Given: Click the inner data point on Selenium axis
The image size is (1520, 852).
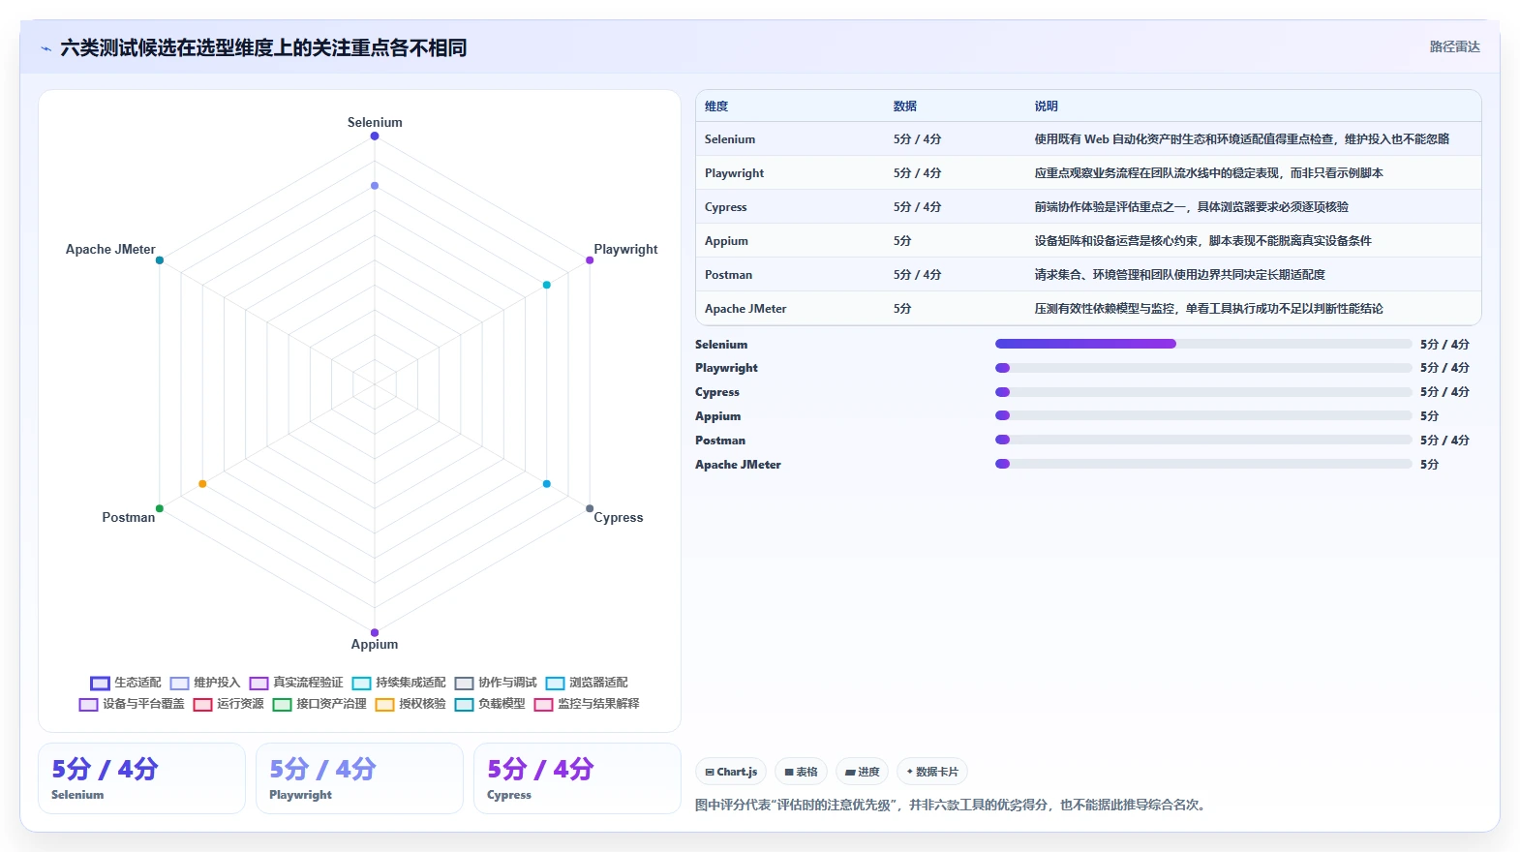Looking at the screenshot, I should [375, 185].
